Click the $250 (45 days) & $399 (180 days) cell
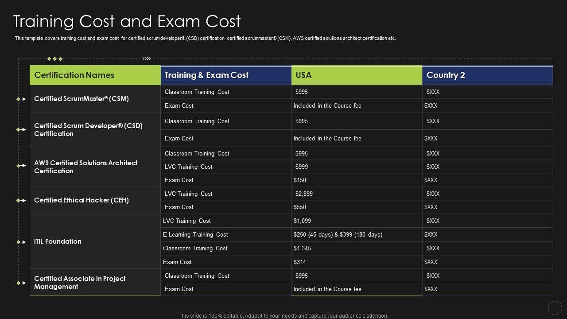 pyautogui.click(x=338, y=234)
